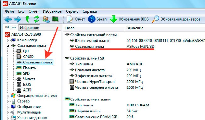The image size is (205, 120).
Task: Open the green monitor diagnostics icon
Action: [55, 19]
